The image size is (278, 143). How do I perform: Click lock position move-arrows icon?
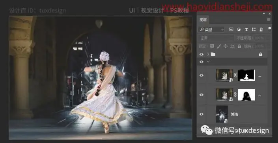click(x=226, y=46)
